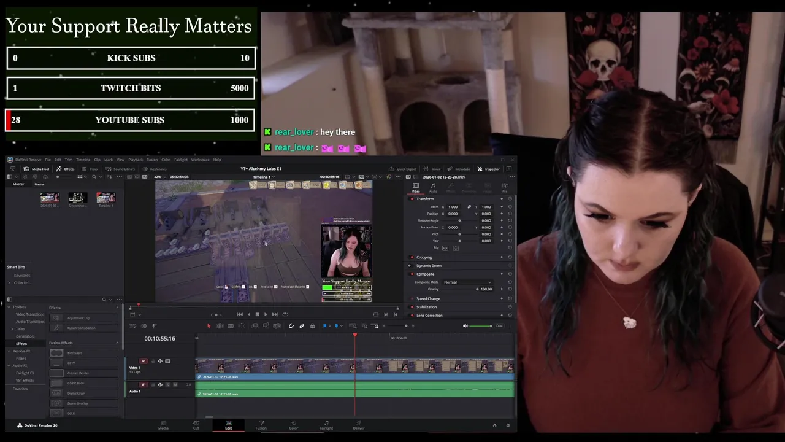This screenshot has width=785, height=442.
Task: Select the Binoculars Fusion effect
Action: point(83,353)
